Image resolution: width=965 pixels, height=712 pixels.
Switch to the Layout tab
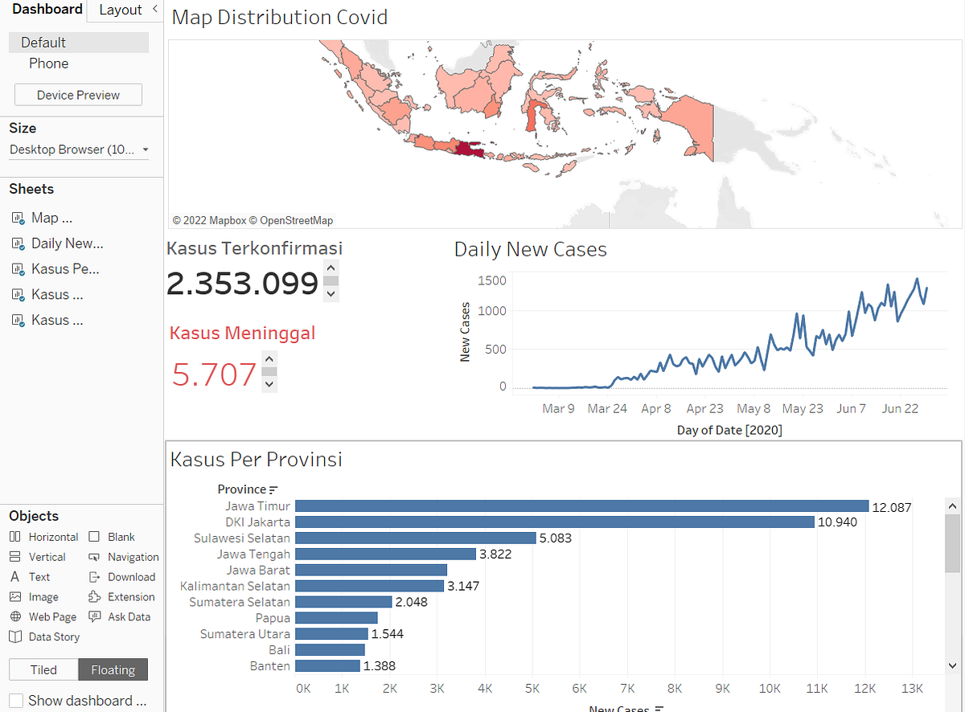121,10
